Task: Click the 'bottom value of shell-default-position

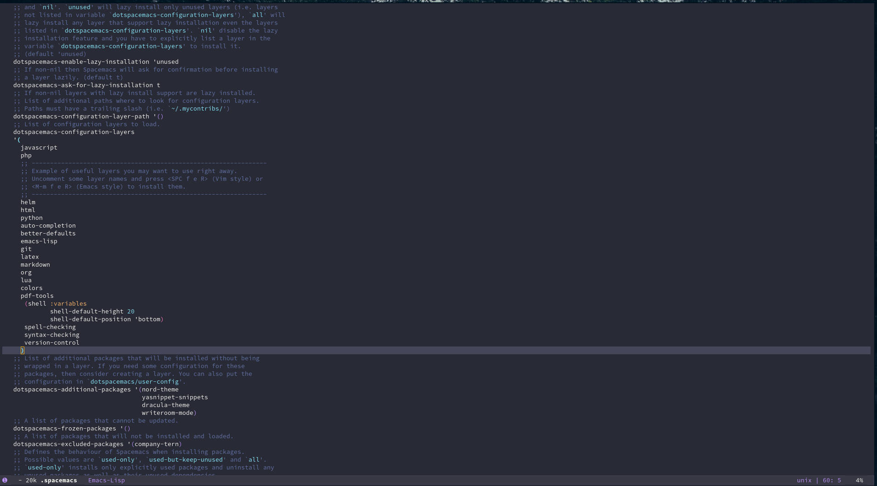Action: pos(147,319)
